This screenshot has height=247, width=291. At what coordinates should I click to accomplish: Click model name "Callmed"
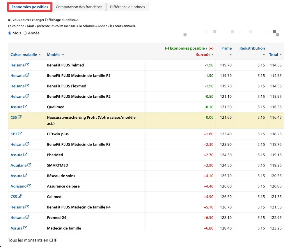(x=54, y=197)
